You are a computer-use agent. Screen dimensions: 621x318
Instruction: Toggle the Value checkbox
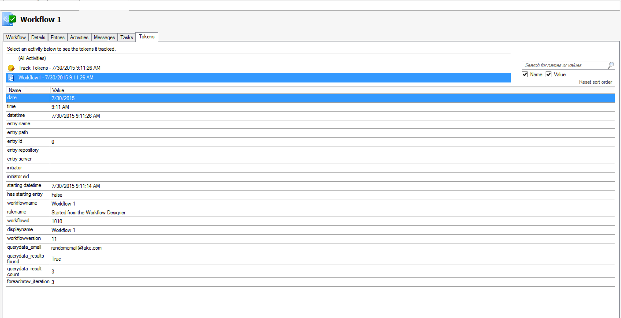pyautogui.click(x=549, y=75)
